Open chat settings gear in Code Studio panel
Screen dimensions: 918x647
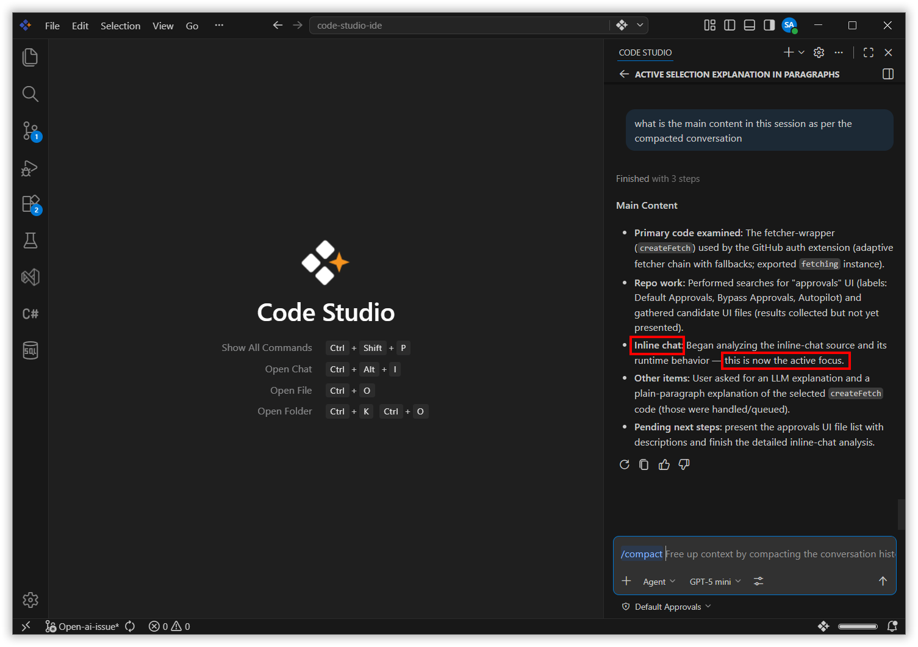pyautogui.click(x=819, y=52)
